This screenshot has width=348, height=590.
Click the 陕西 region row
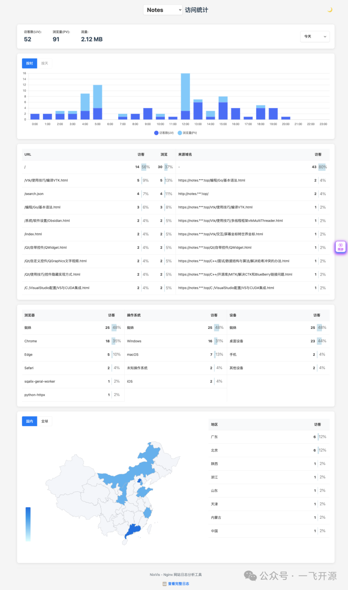(269, 464)
